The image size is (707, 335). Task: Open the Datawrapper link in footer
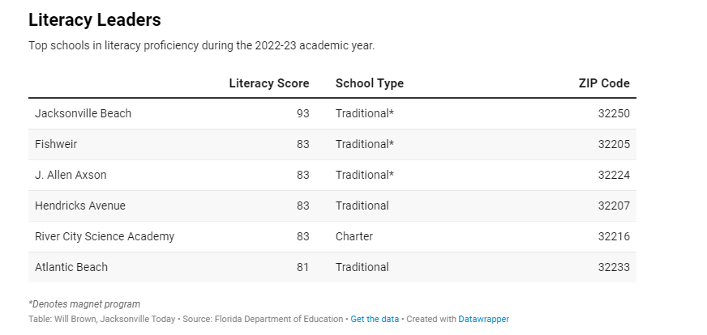pyautogui.click(x=483, y=319)
